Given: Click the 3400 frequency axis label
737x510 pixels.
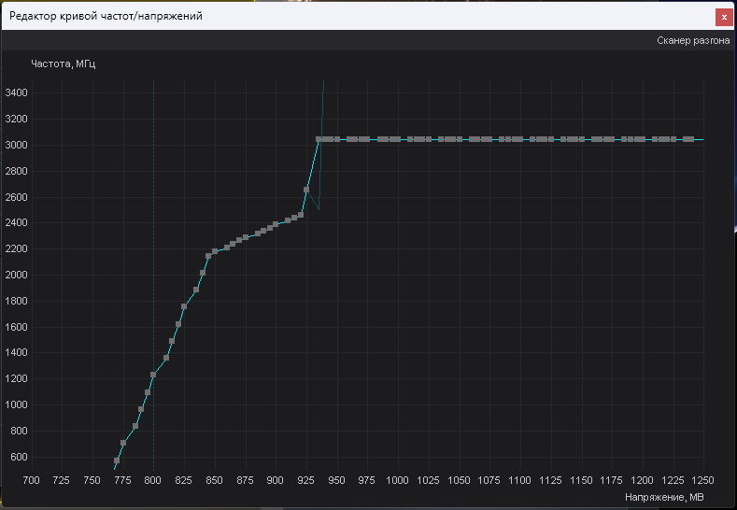Looking at the screenshot, I should [x=17, y=93].
